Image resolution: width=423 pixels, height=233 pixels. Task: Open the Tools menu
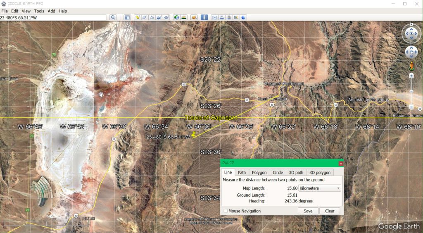[x=39, y=11]
